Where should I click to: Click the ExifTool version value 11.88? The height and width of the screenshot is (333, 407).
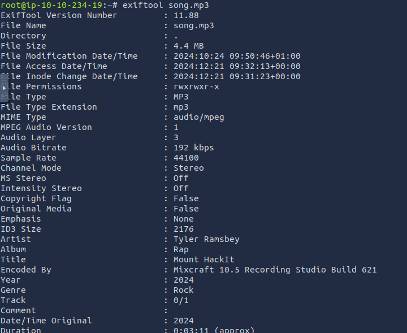point(186,15)
